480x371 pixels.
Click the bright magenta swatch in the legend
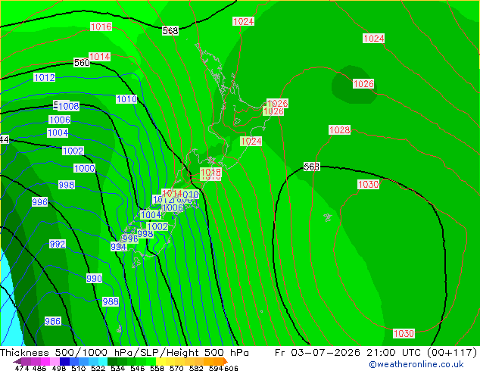(45, 361)
